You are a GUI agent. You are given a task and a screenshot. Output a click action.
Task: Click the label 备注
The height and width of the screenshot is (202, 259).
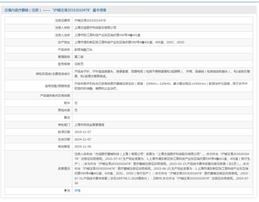point(67,118)
